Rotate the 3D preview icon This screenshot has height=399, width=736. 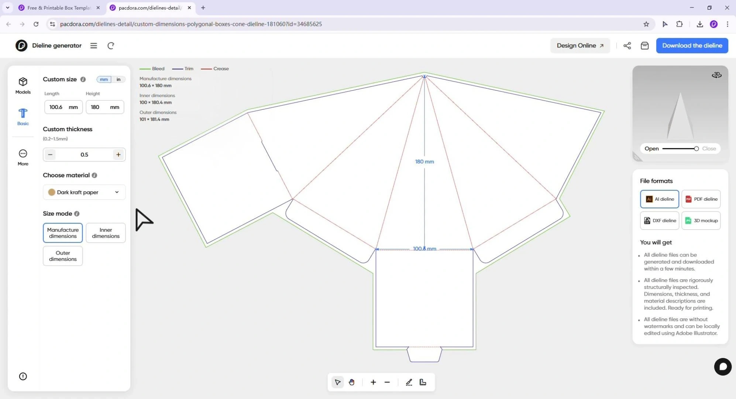[716, 75]
